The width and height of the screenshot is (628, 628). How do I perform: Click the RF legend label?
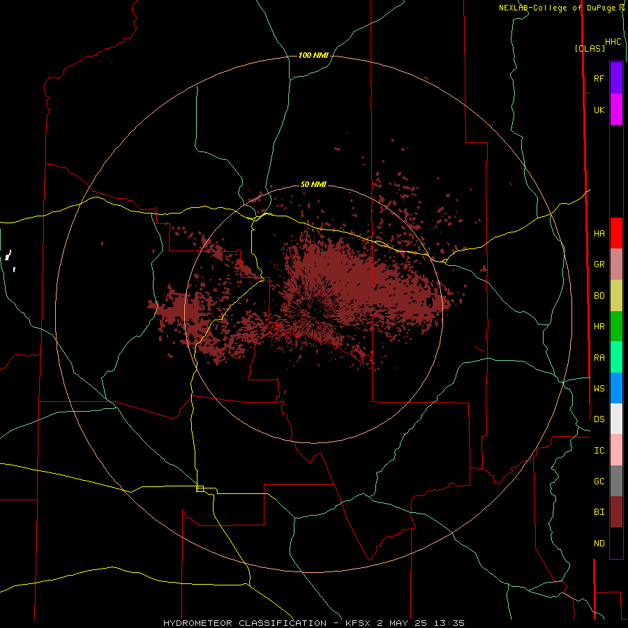[x=599, y=78]
